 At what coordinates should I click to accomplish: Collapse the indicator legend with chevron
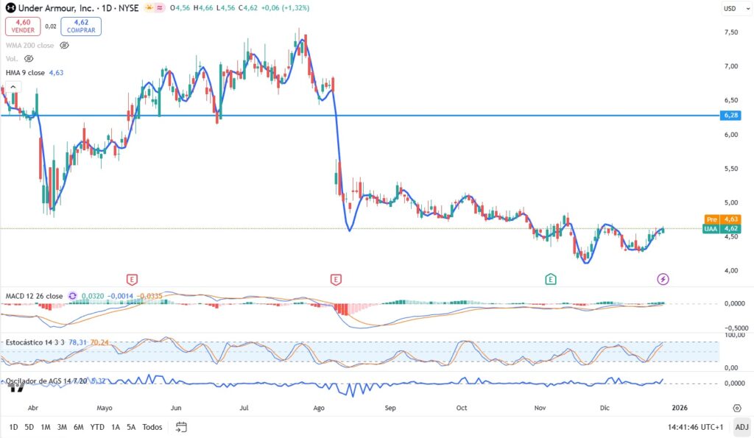(x=13, y=87)
